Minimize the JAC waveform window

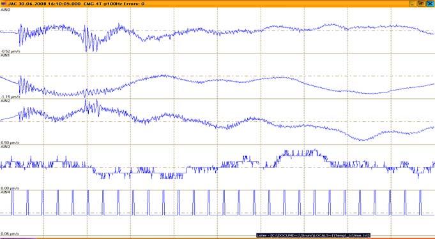pyautogui.click(x=413, y=4)
